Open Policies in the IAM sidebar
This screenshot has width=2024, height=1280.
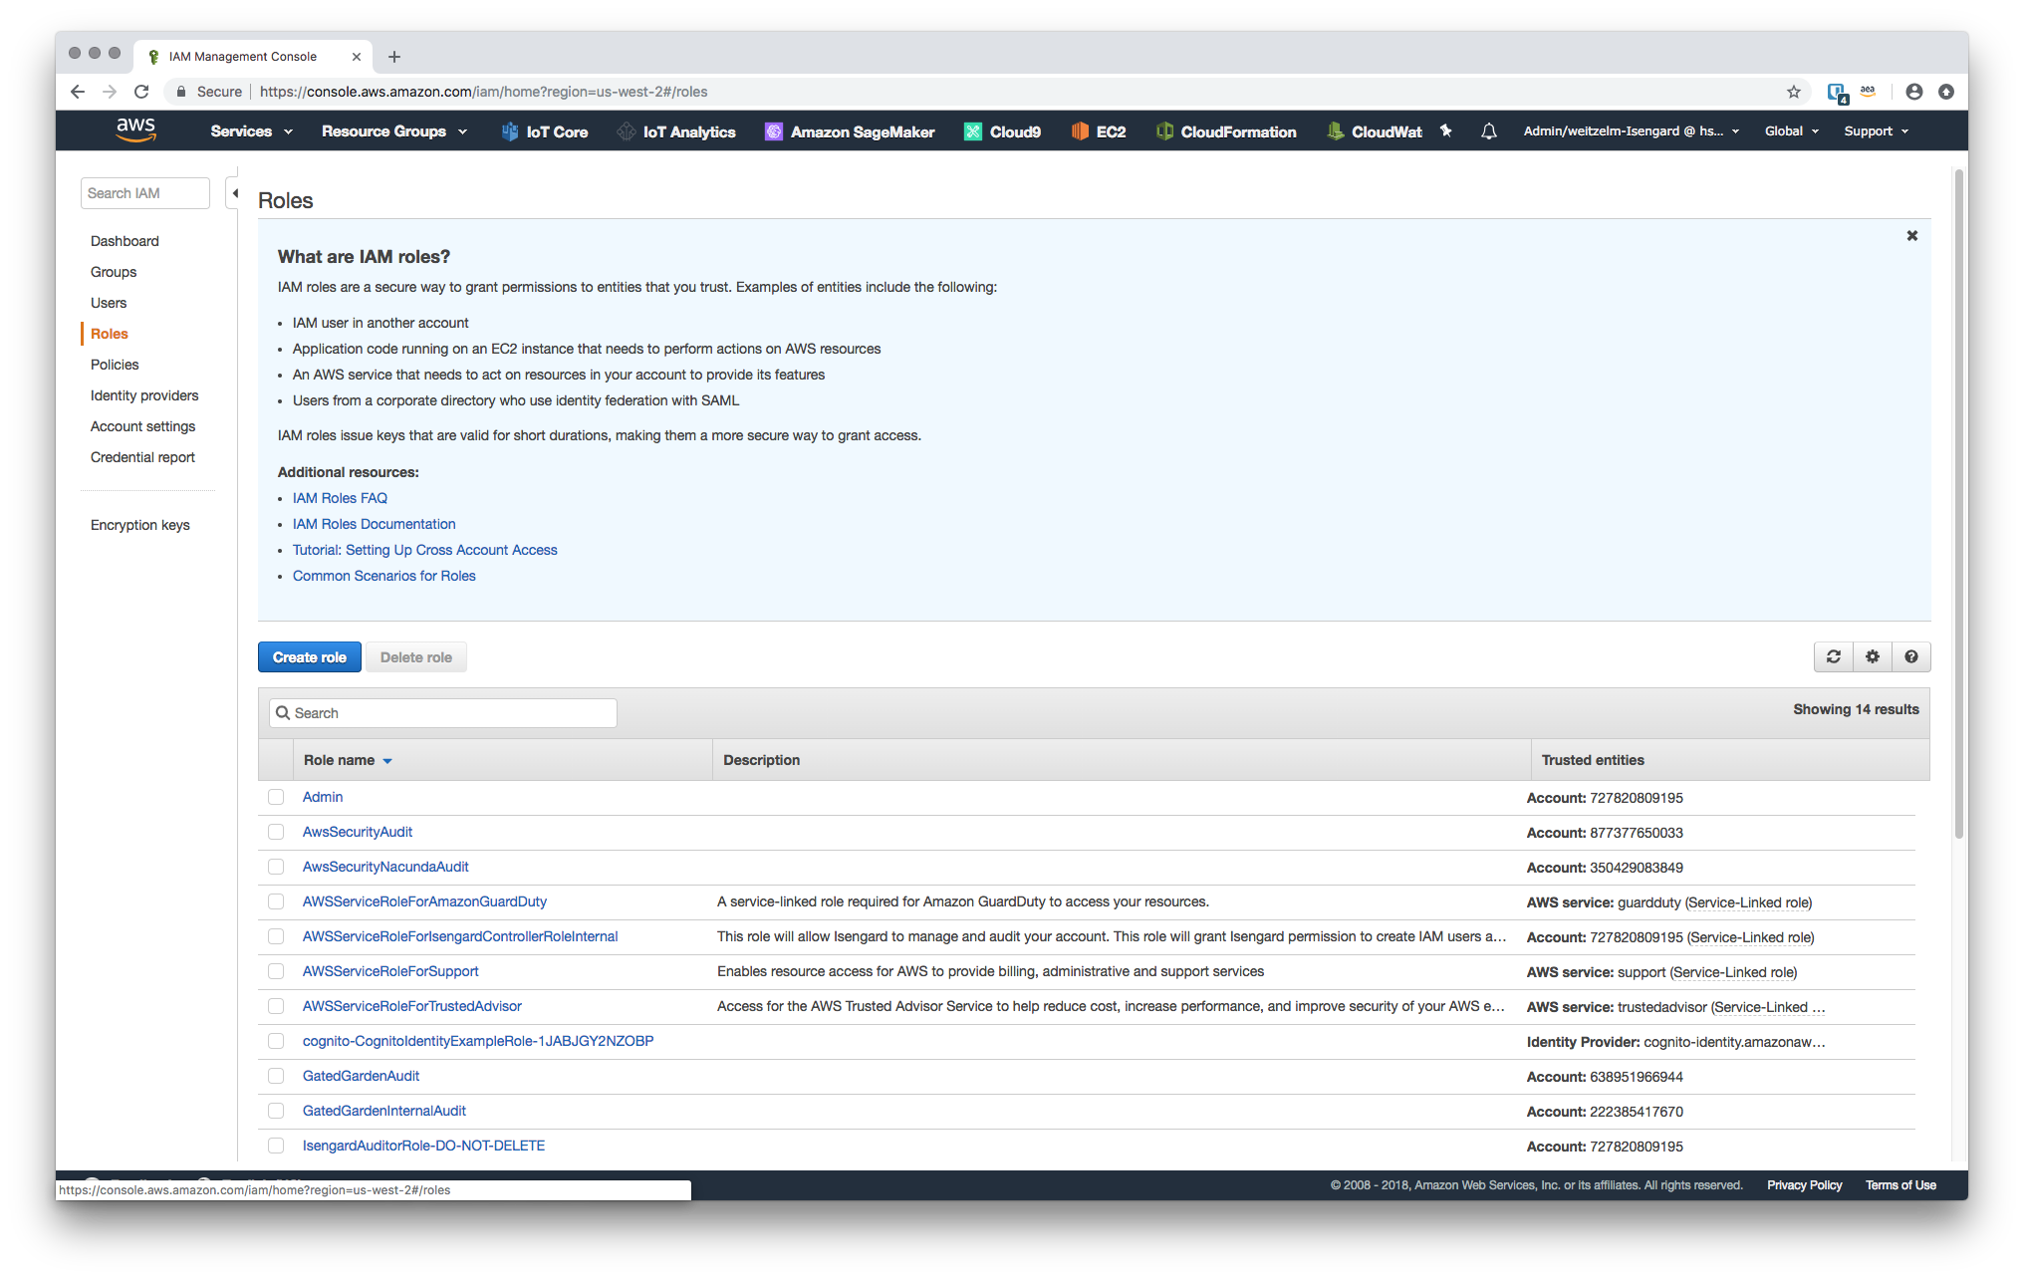115,365
